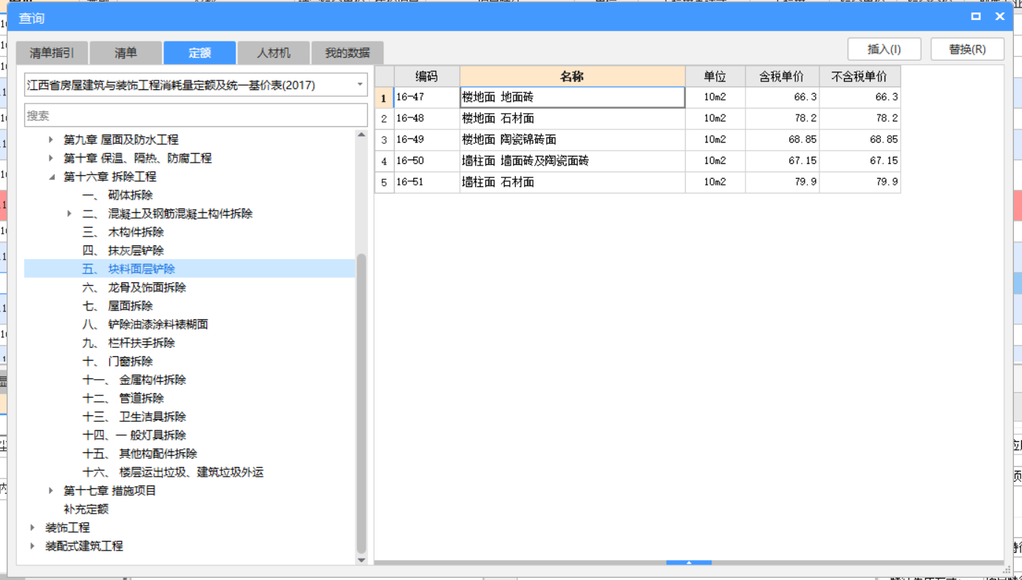Select 七、屋面拆除 tree item
Screen dimensions: 1022x580
point(117,306)
